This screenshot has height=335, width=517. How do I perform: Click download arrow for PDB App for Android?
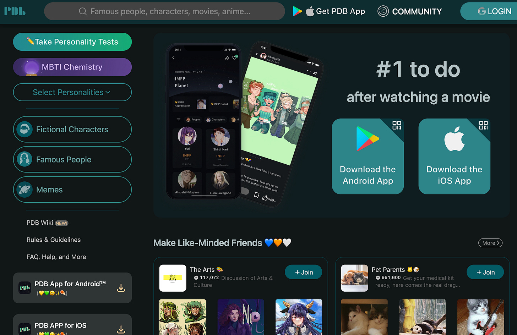(121, 288)
